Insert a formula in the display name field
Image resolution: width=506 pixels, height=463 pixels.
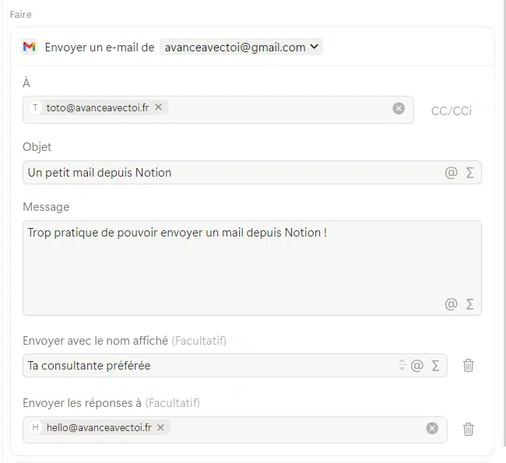(x=436, y=366)
